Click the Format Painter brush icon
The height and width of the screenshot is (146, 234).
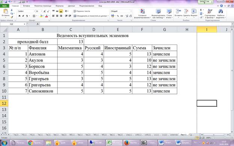click(12, 17)
